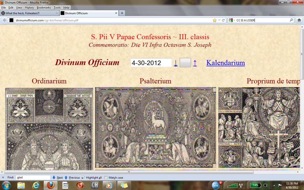
Task: Open the File menu
Action: point(4,7)
